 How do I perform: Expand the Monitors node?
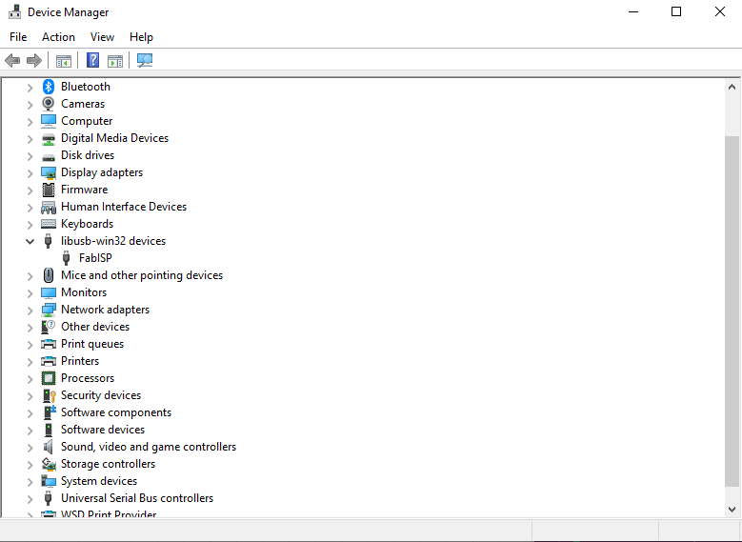[30, 293]
